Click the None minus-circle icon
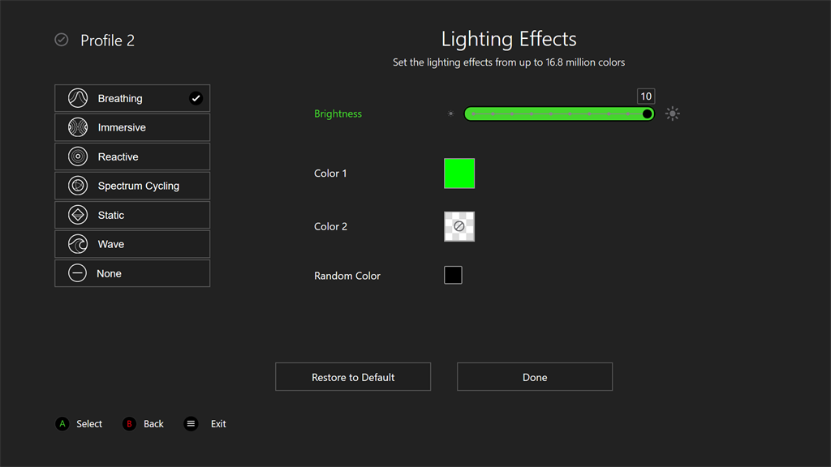831x467 pixels. (x=77, y=273)
